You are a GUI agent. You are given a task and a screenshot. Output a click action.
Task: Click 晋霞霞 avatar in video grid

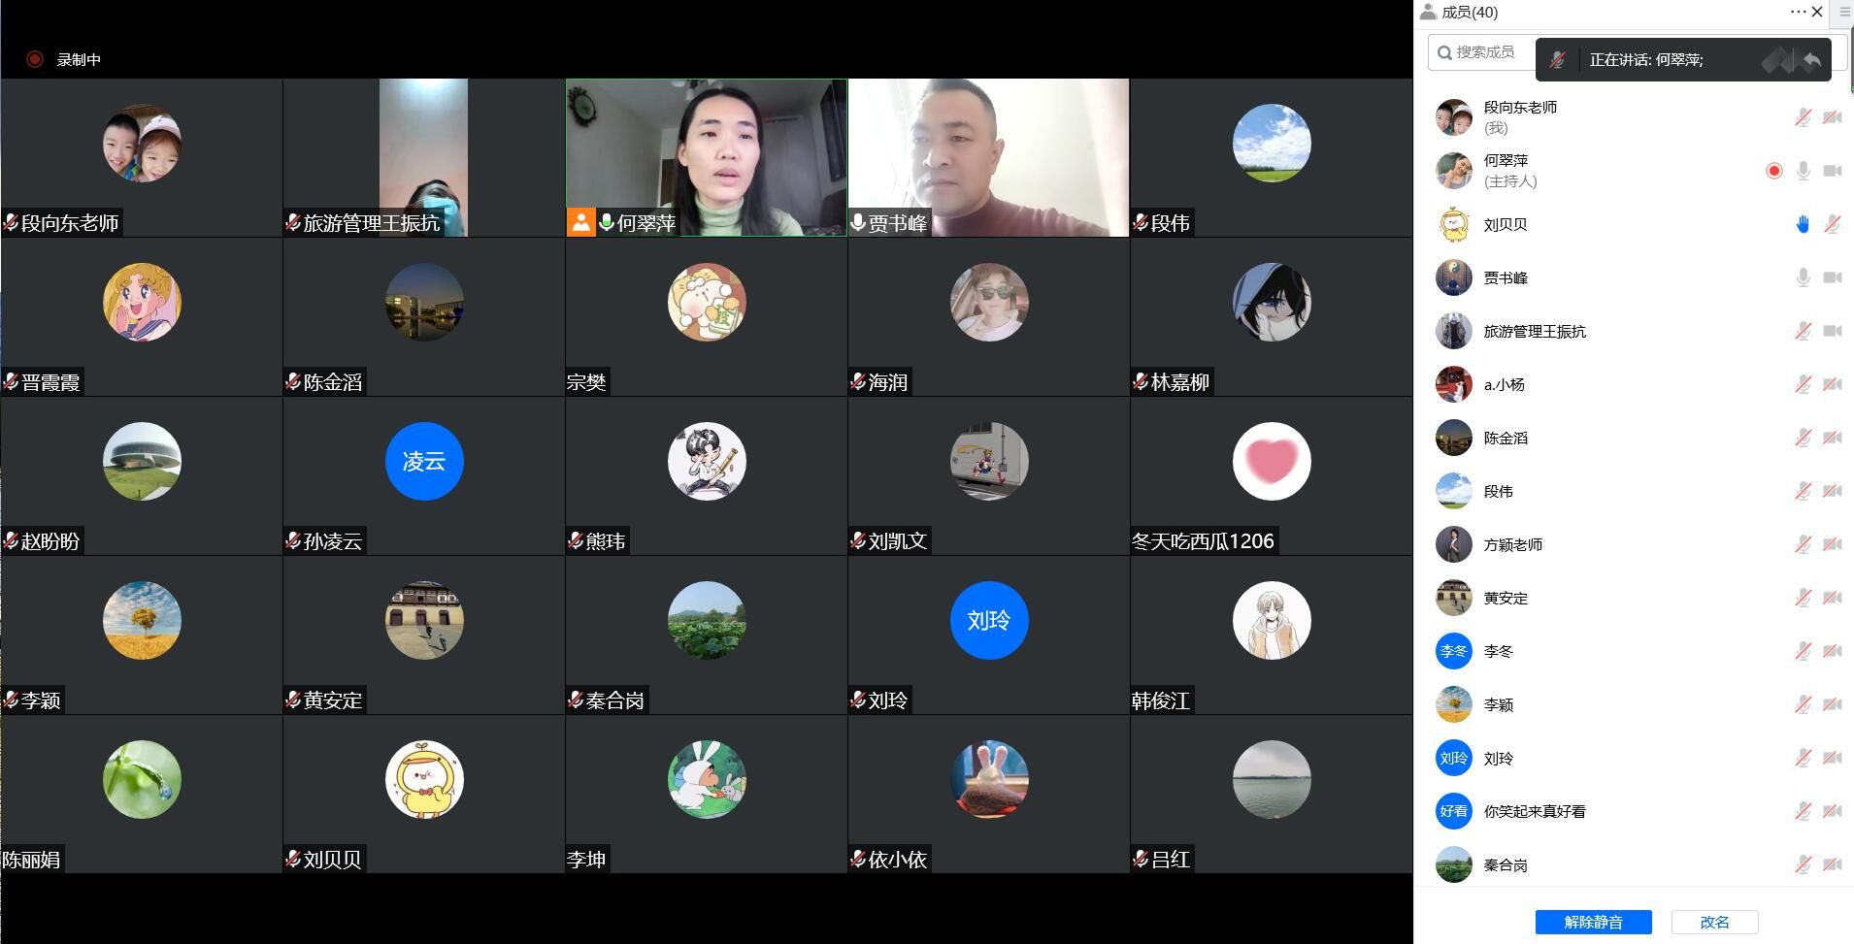pos(142,302)
